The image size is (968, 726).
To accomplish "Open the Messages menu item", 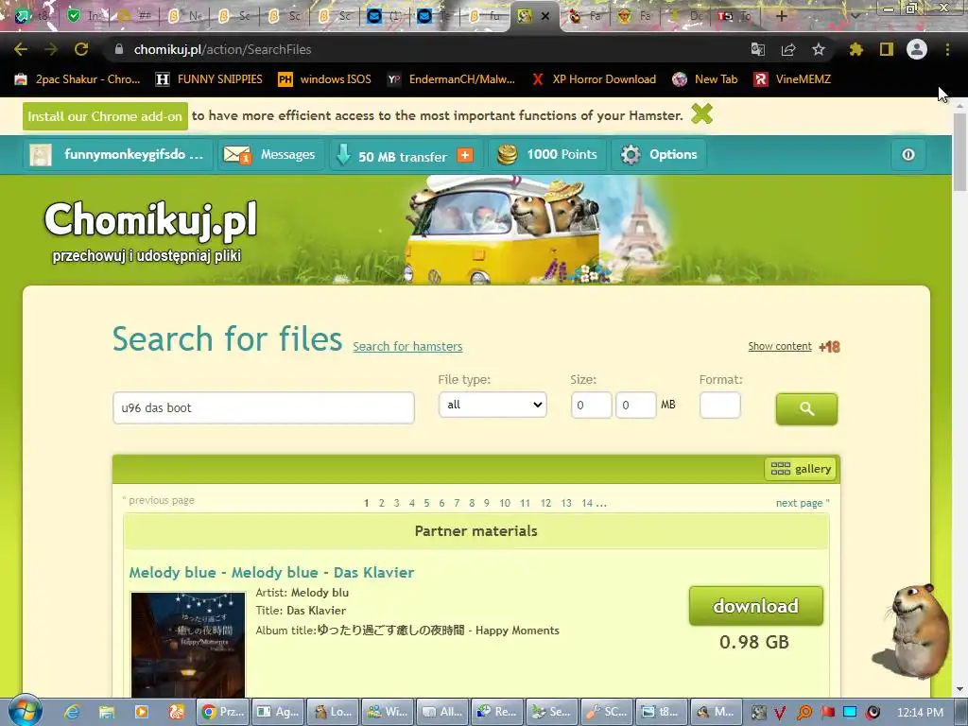I will coord(287,154).
